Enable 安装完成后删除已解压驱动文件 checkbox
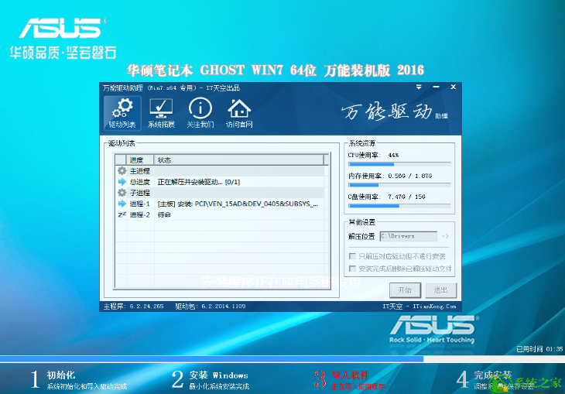This screenshot has height=394, width=565. point(352,269)
